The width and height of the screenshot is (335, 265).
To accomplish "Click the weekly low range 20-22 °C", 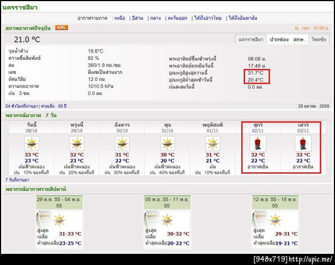I will click(x=178, y=243).
